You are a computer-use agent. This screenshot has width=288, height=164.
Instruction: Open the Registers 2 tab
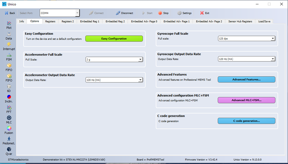(68, 21)
